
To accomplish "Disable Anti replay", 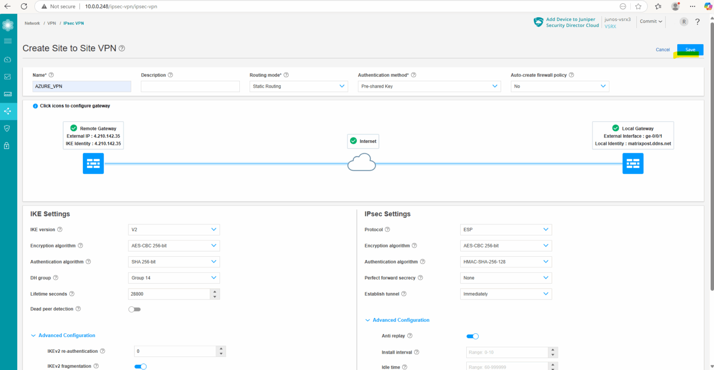I will pos(472,336).
